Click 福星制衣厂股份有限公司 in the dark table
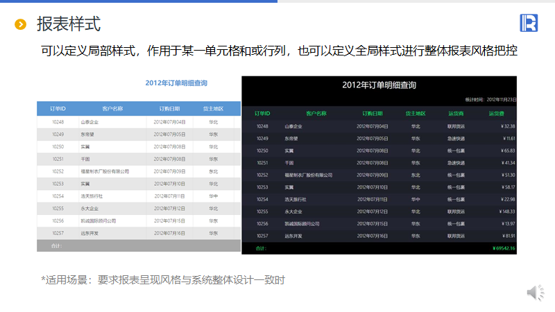The image size is (555, 312). point(309,175)
